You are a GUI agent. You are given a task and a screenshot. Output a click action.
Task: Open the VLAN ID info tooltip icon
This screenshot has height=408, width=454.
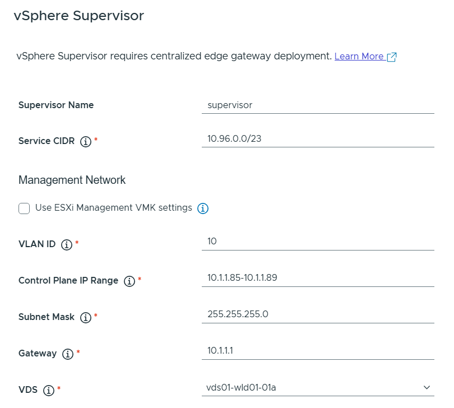click(67, 245)
